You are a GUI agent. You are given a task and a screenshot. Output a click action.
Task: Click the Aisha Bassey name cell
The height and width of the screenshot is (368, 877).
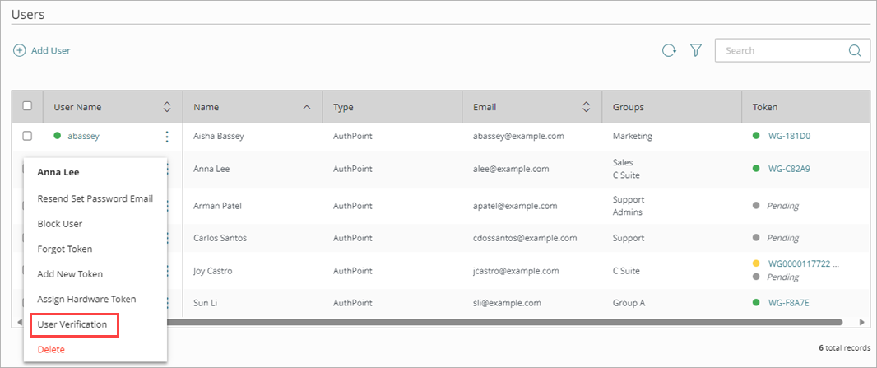coord(219,135)
